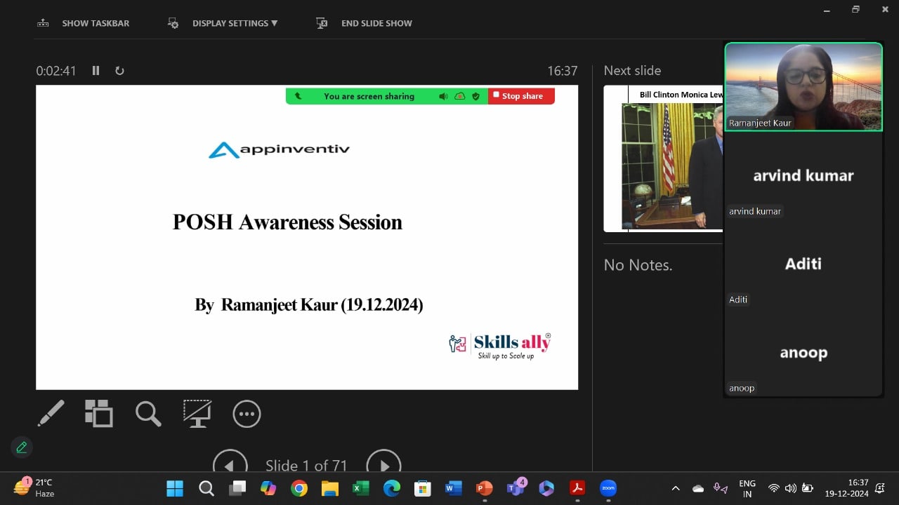Pause the presentation timer
The height and width of the screenshot is (505, 899).
point(96,71)
